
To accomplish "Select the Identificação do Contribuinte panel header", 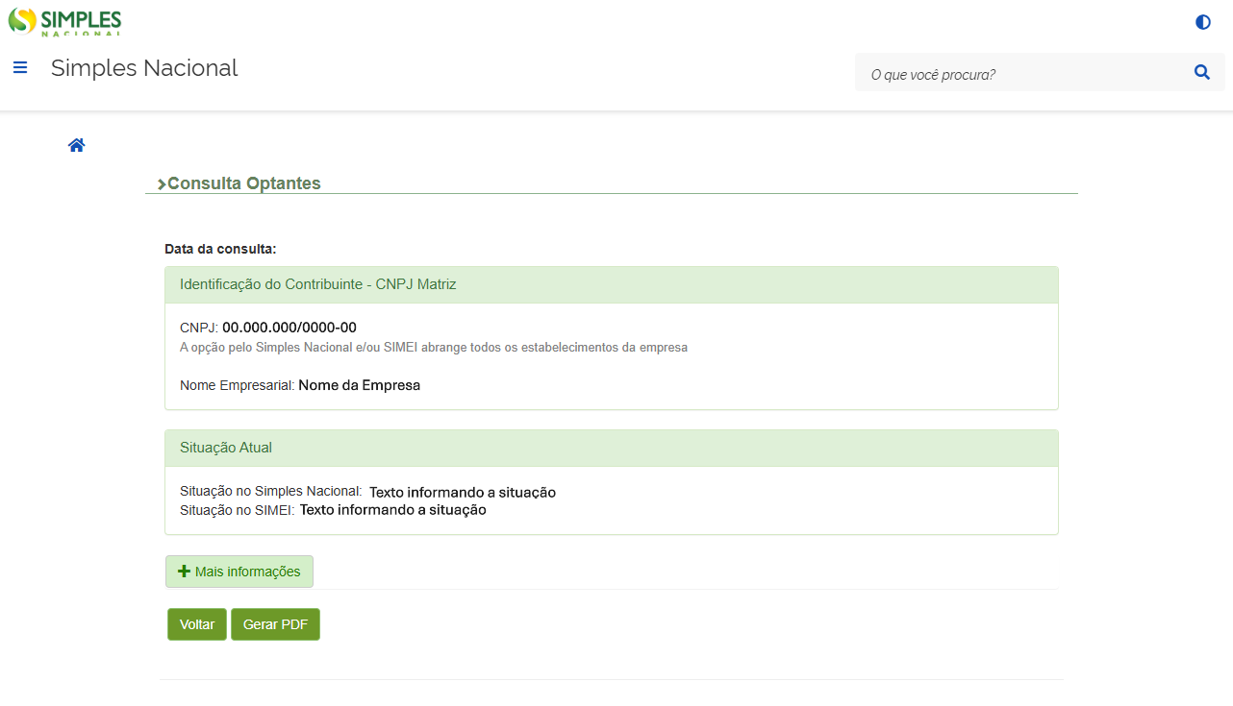I will [611, 285].
